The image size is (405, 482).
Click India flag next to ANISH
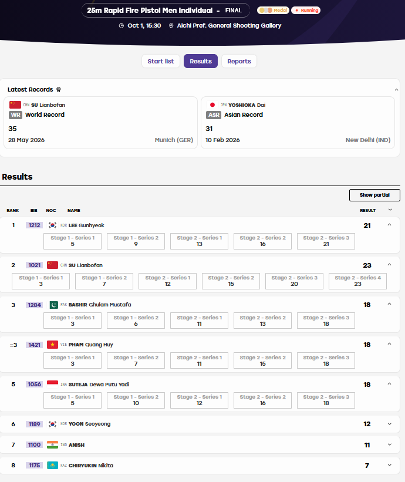tap(52, 445)
